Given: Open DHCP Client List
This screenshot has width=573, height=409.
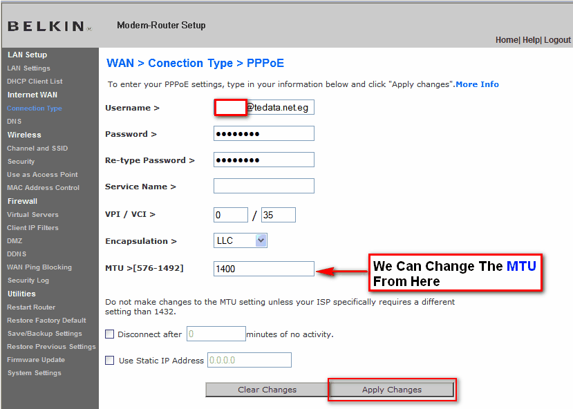Looking at the screenshot, I should [35, 82].
